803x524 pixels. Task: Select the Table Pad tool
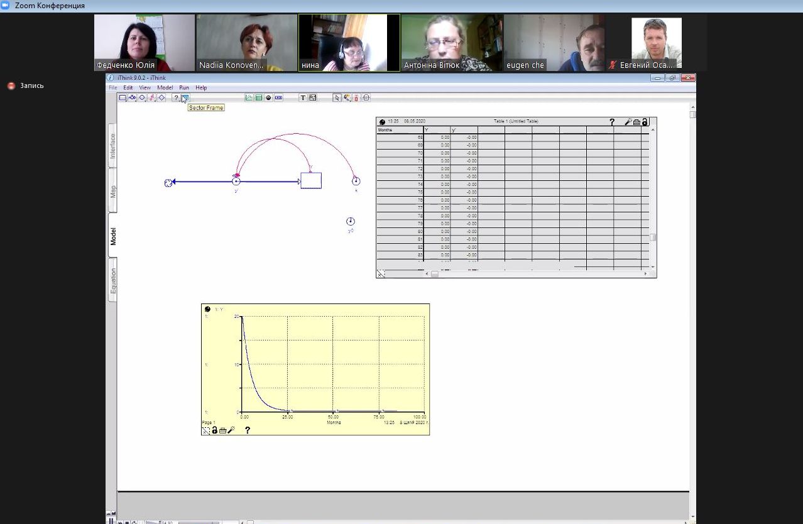point(258,97)
